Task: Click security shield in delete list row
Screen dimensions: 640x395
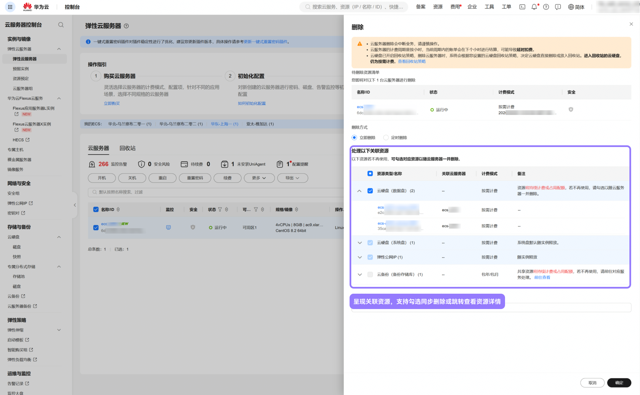Action: pyautogui.click(x=571, y=109)
